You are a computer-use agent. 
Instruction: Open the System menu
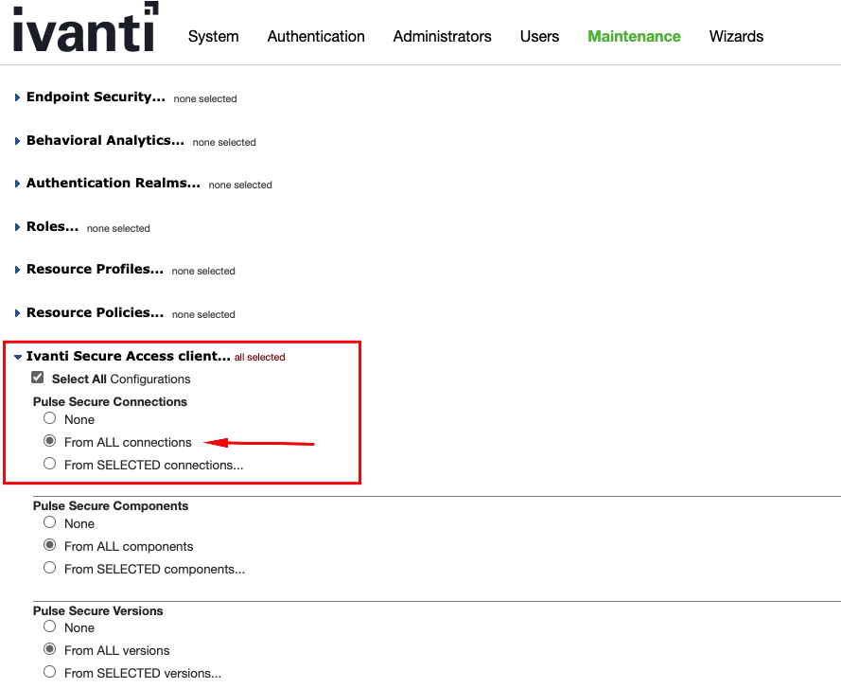pos(213,36)
